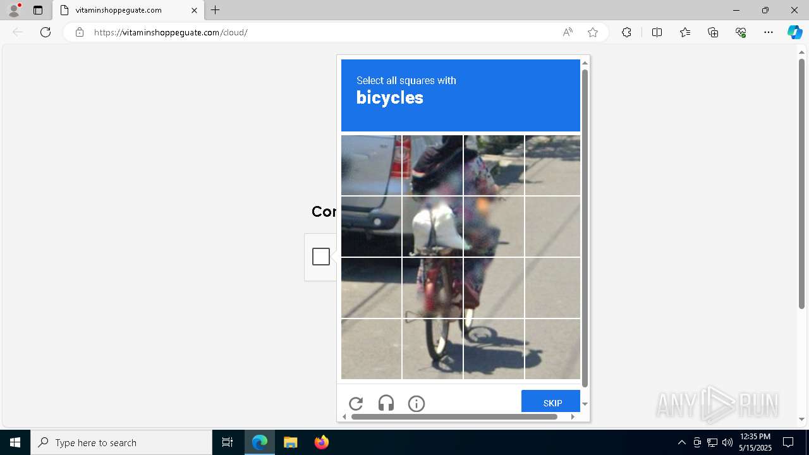This screenshot has height=455, width=809.
Task: Open Task View in the taskbar
Action: [x=228, y=442]
